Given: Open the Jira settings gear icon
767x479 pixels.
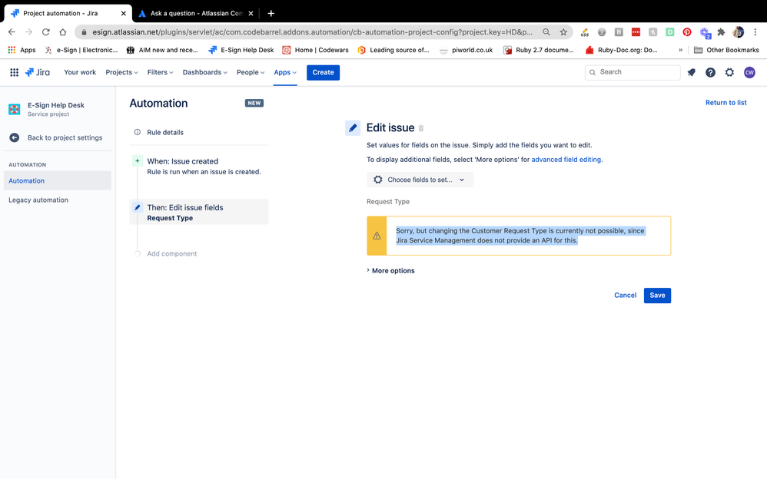Looking at the screenshot, I should coord(729,72).
